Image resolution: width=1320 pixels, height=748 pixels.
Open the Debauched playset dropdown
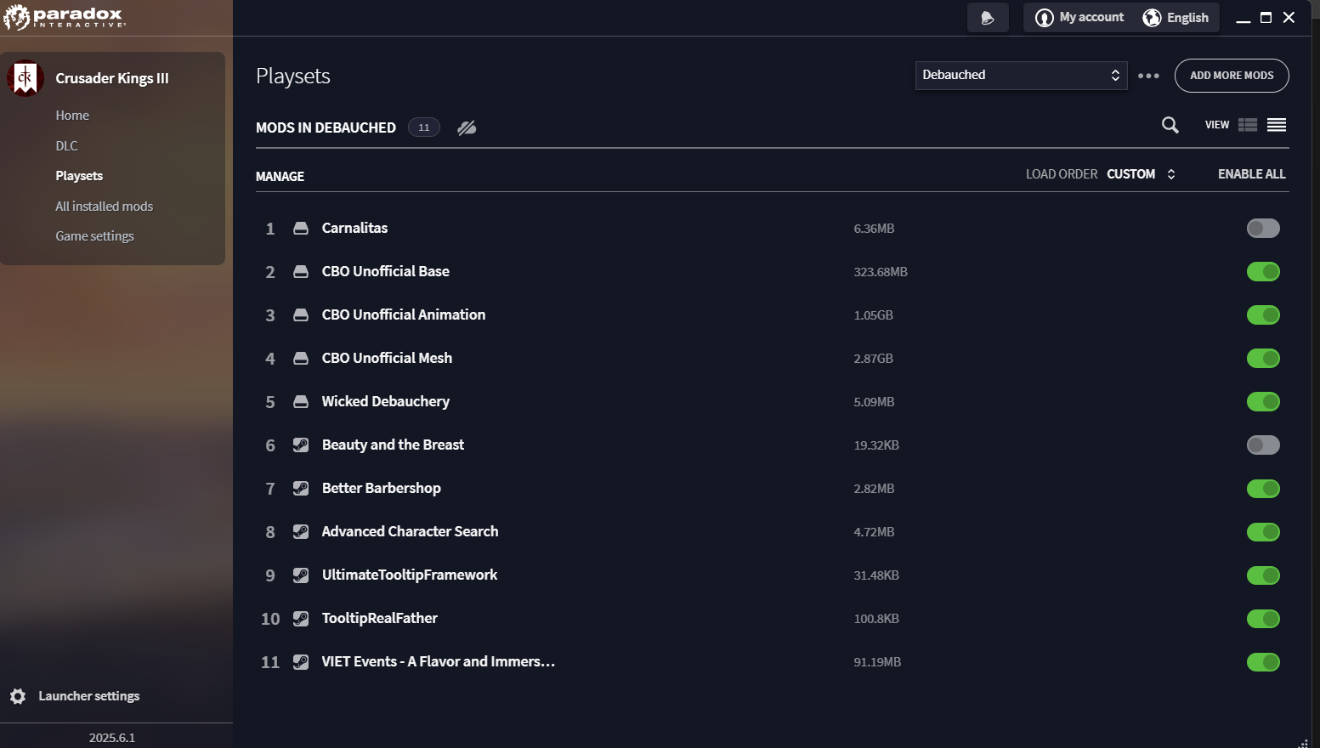1021,75
